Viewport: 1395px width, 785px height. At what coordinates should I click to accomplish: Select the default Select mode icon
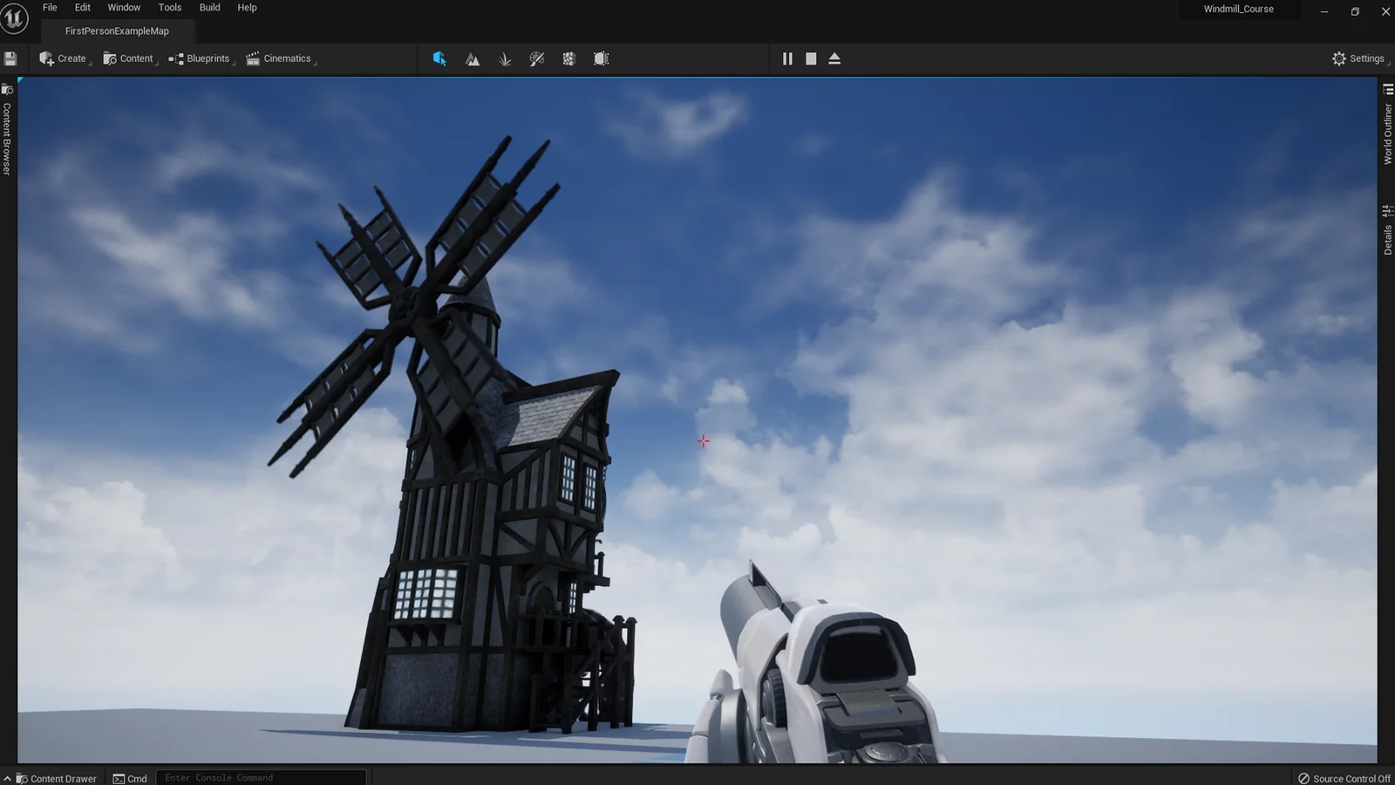point(440,58)
